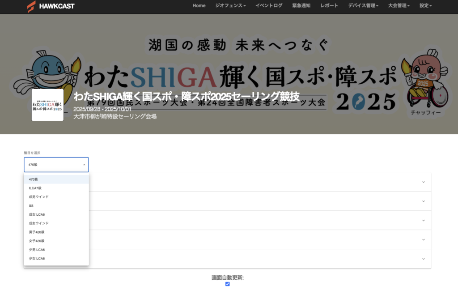Collapse the 種目を選択 combo box
The height and width of the screenshot is (290, 458).
pos(56,165)
